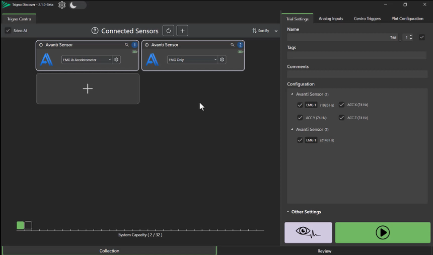The image size is (433, 255).
Task: Switch to the Review mode
Action: point(324,250)
